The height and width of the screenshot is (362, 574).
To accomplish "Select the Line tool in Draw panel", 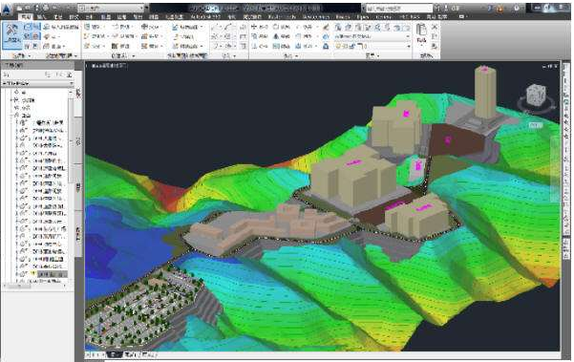I will click(216, 27).
